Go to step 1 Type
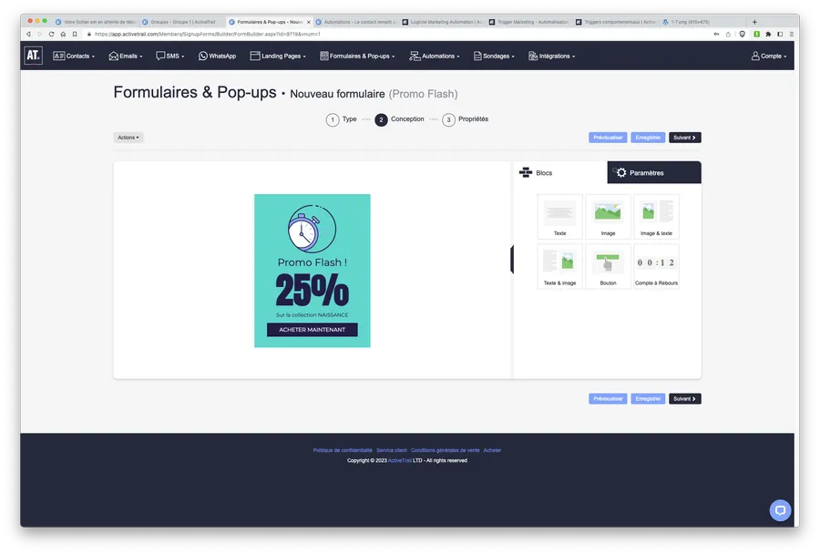 pyautogui.click(x=342, y=119)
